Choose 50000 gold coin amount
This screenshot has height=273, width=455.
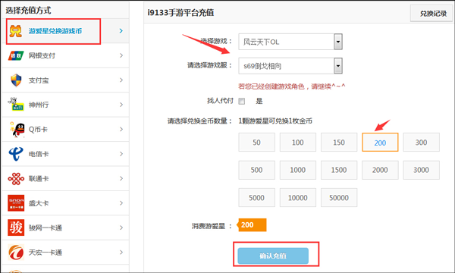[339, 198]
